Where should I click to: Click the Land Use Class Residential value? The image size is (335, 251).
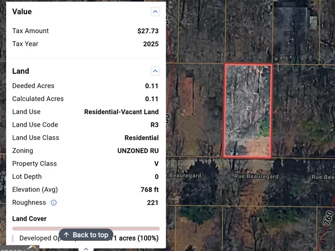(142, 138)
